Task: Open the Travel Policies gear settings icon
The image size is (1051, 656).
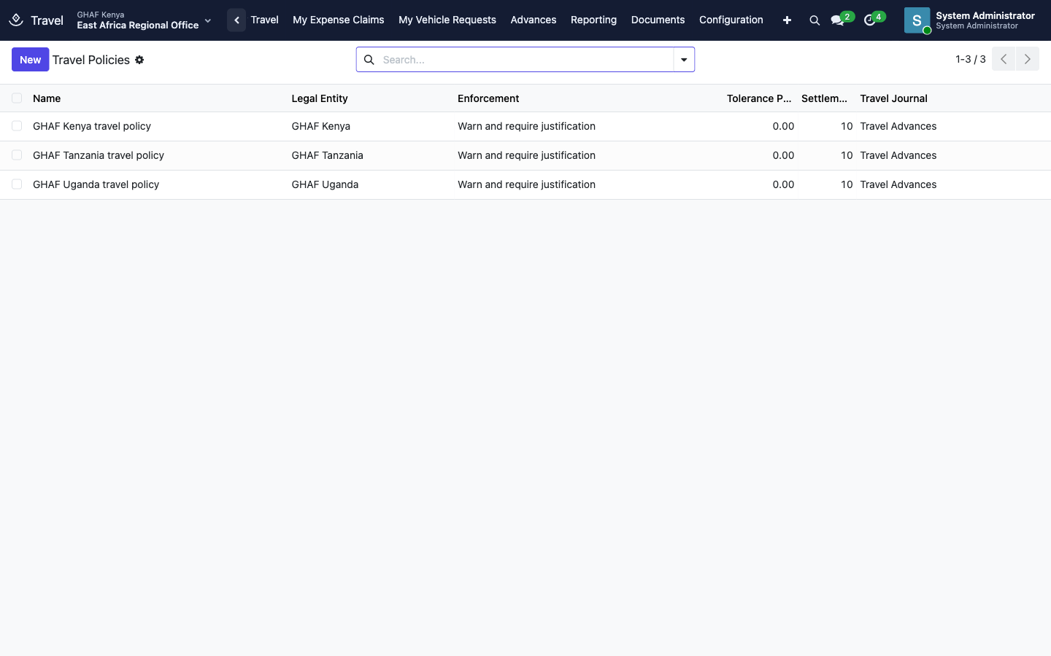Action: click(x=139, y=60)
